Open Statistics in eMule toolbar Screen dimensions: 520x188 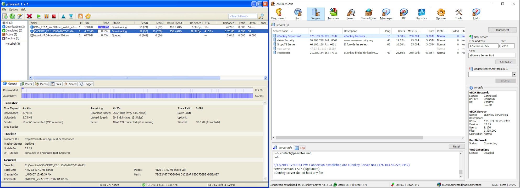(421, 14)
